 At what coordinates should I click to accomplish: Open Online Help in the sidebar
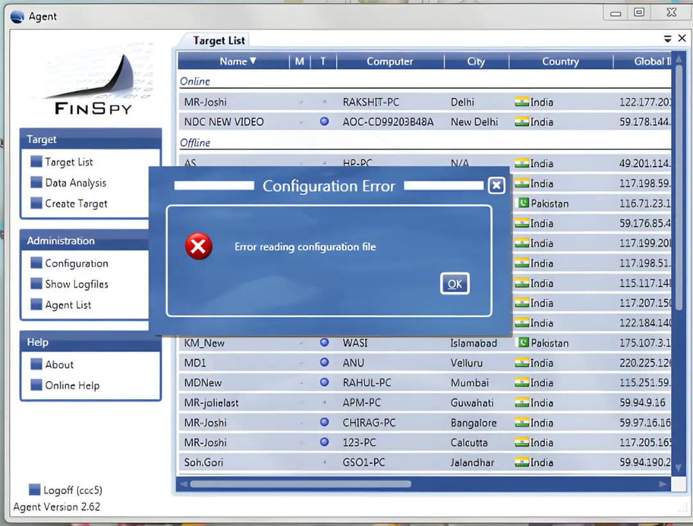72,385
